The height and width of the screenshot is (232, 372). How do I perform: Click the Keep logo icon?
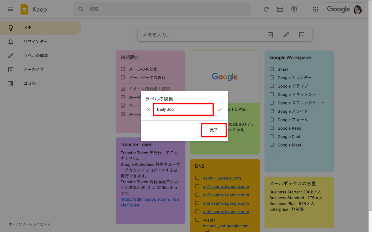pyautogui.click(x=24, y=9)
